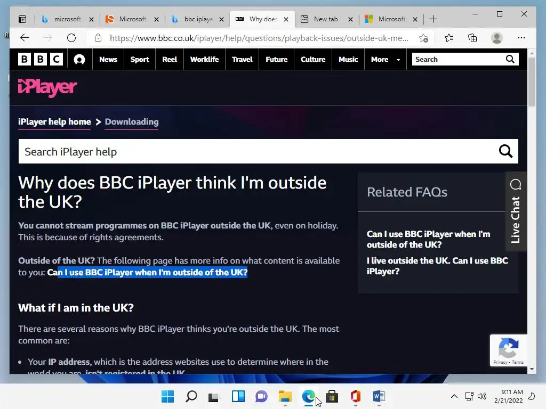
Task: Add this page to favorites
Action: click(x=423, y=38)
